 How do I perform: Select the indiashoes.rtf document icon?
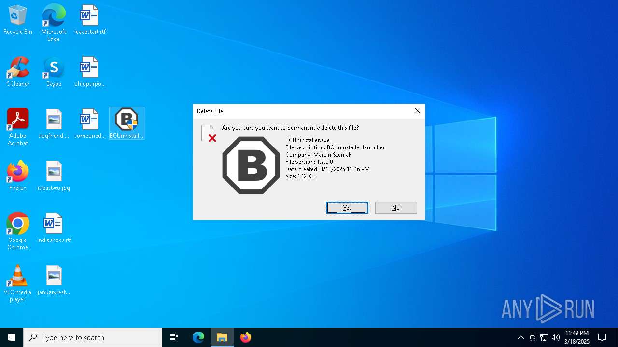54,228
